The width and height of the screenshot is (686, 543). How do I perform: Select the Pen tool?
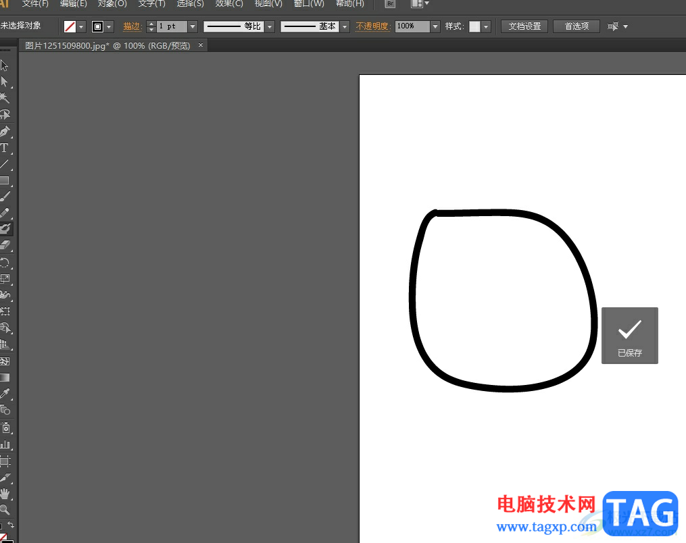pos(5,131)
